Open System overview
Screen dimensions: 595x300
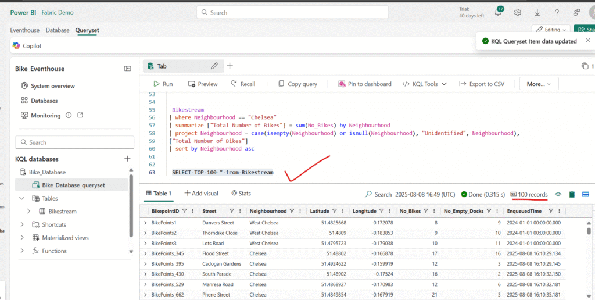pyautogui.click(x=48, y=86)
